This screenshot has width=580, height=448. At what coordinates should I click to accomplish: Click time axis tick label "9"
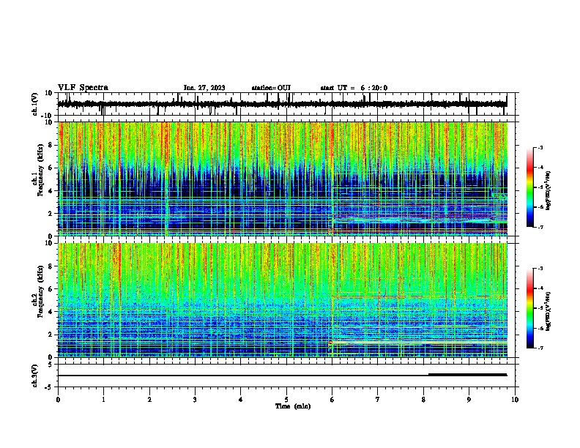pyautogui.click(x=469, y=400)
